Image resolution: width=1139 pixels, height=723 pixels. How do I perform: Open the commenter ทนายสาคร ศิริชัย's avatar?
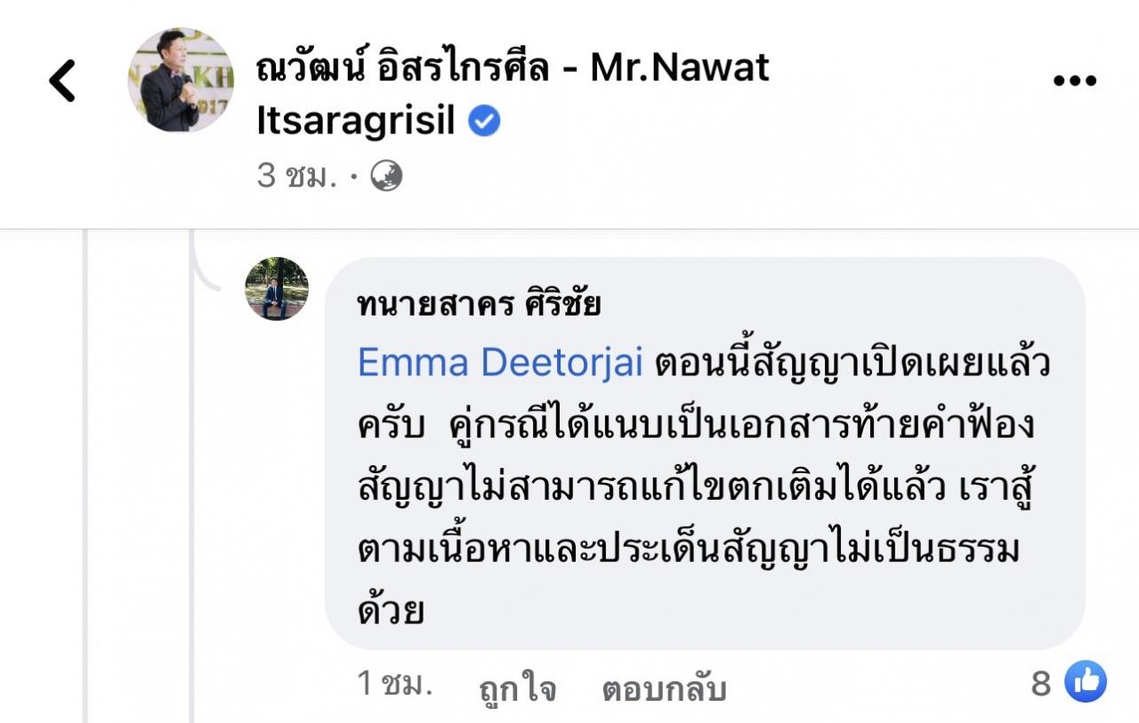coord(277,289)
